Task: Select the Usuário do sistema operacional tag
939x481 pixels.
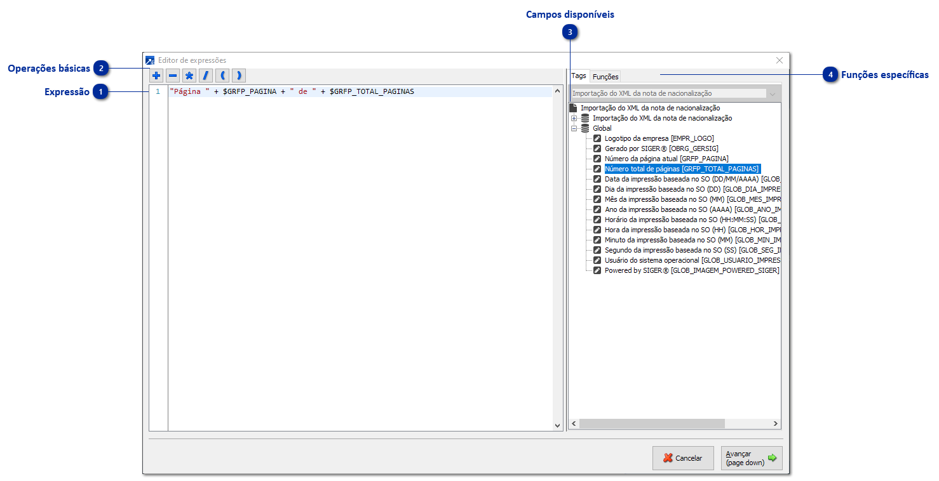Action: click(692, 260)
